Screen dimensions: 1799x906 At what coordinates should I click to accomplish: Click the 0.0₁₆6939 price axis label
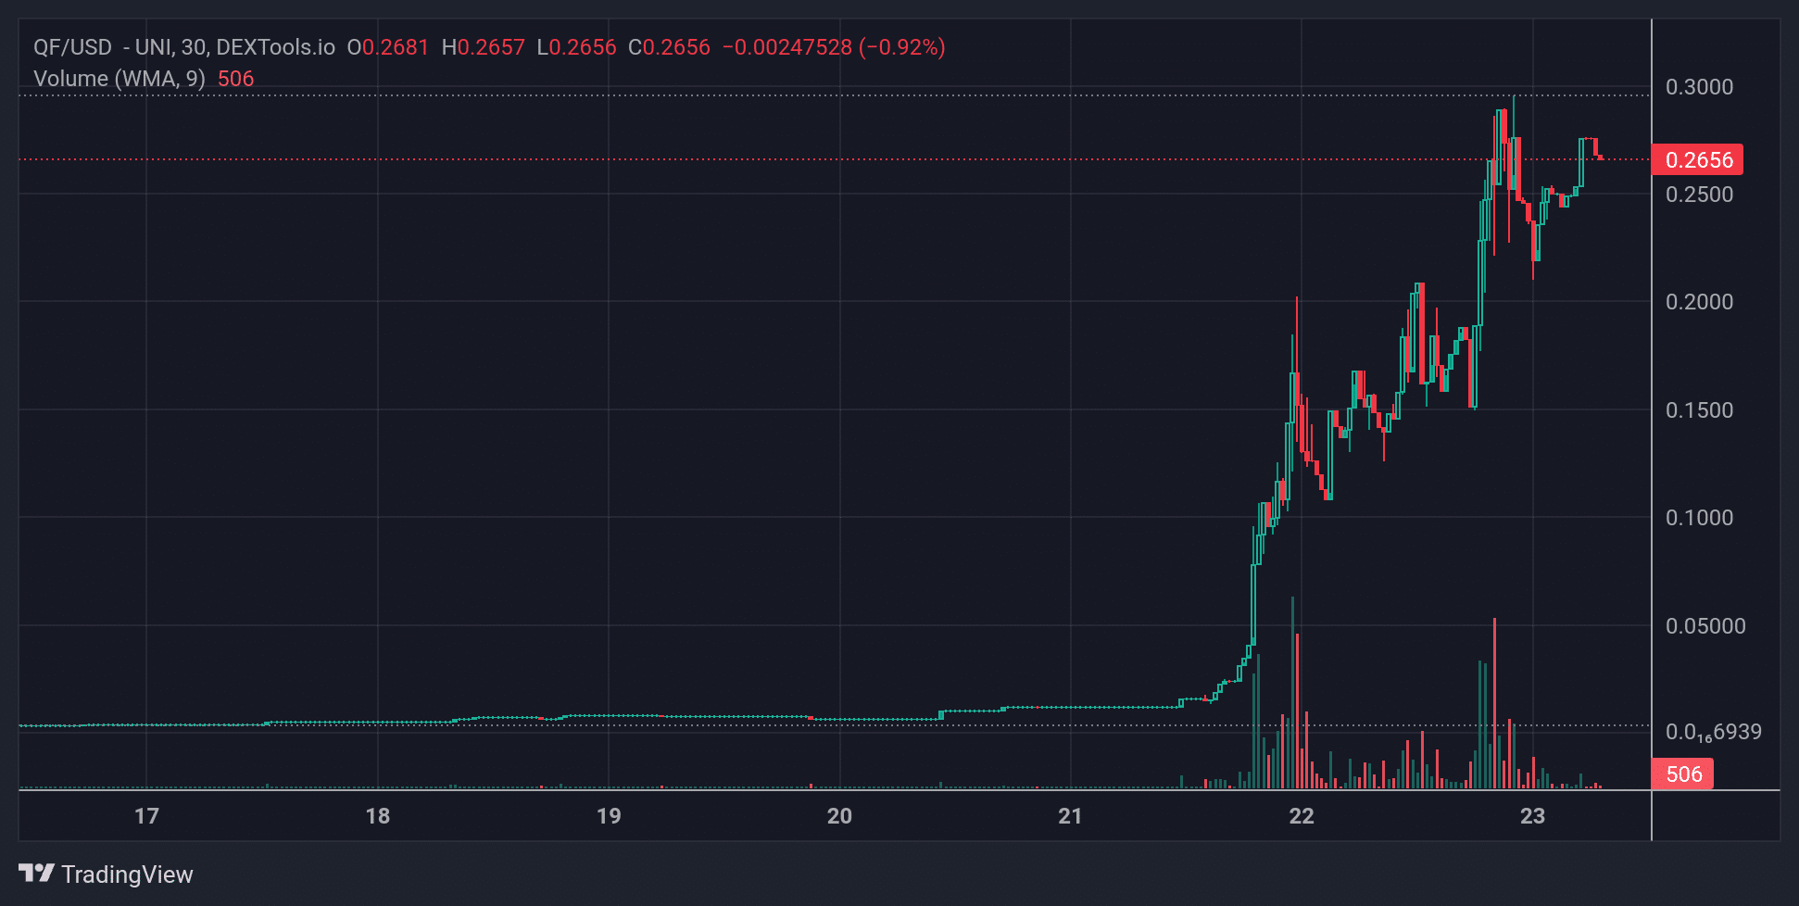point(1714,733)
